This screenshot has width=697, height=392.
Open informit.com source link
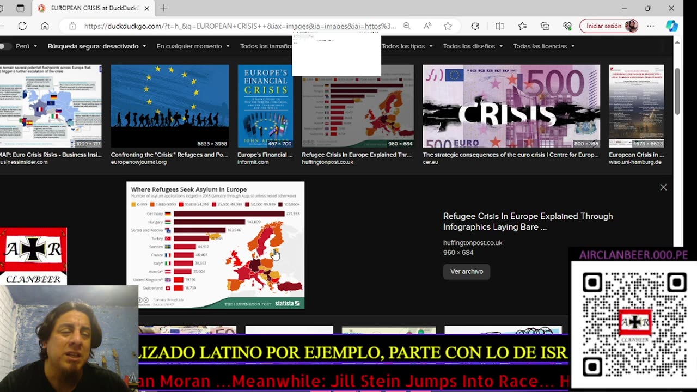(x=253, y=162)
